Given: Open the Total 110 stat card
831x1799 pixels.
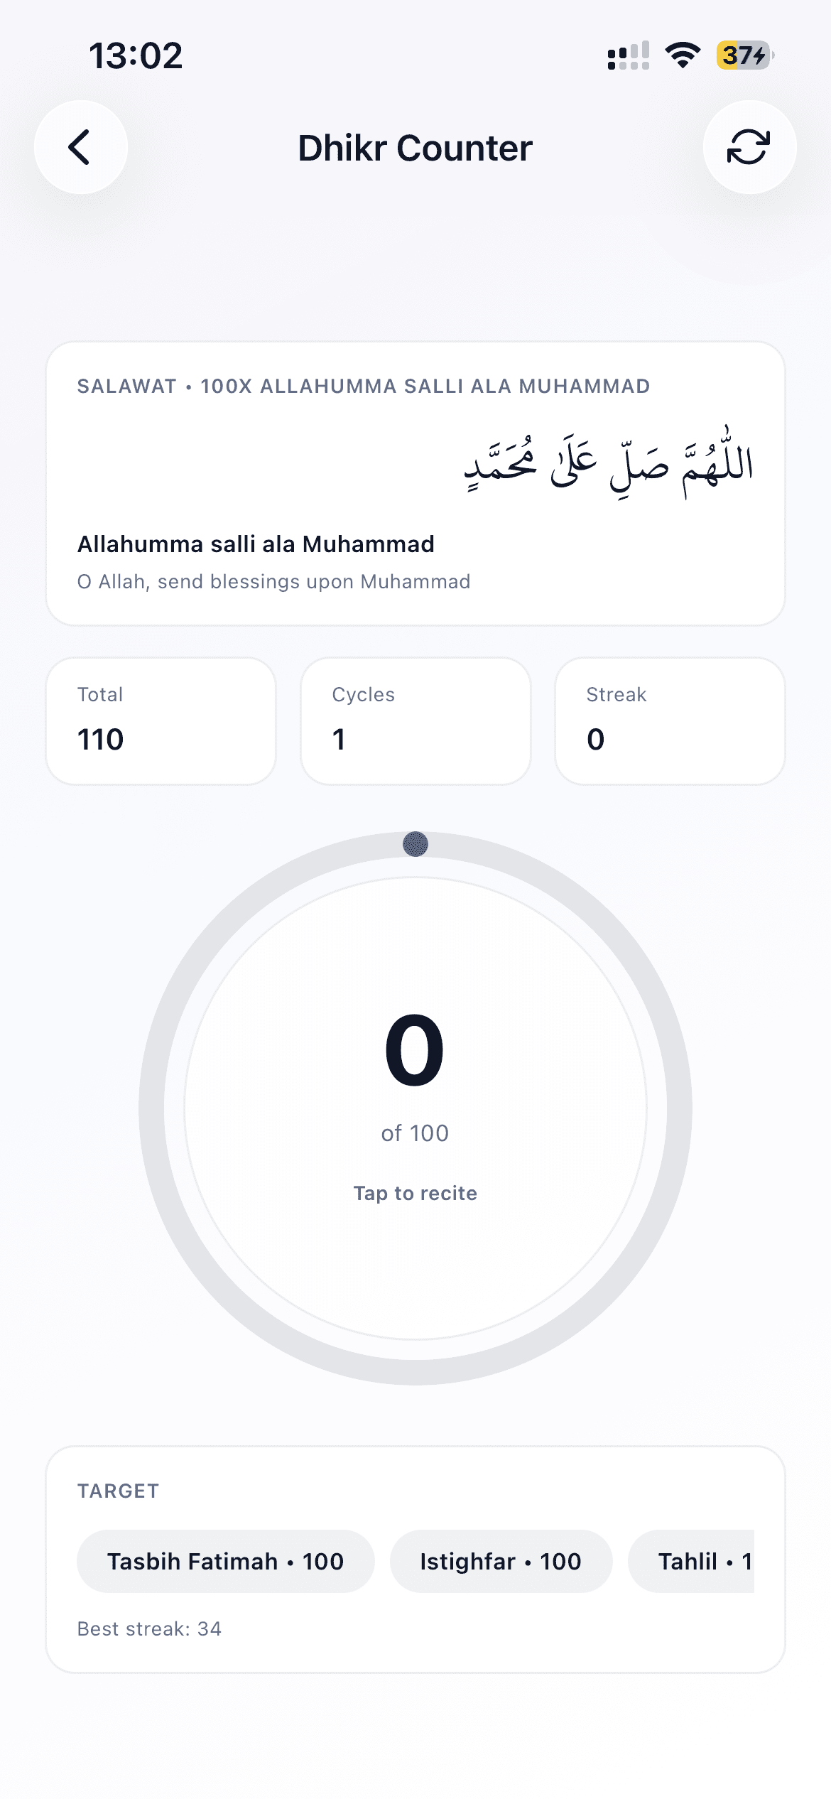Looking at the screenshot, I should [161, 721].
